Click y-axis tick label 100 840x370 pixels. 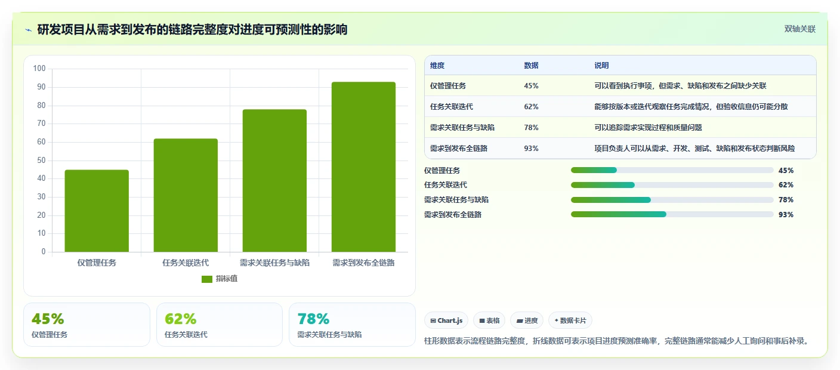39,69
